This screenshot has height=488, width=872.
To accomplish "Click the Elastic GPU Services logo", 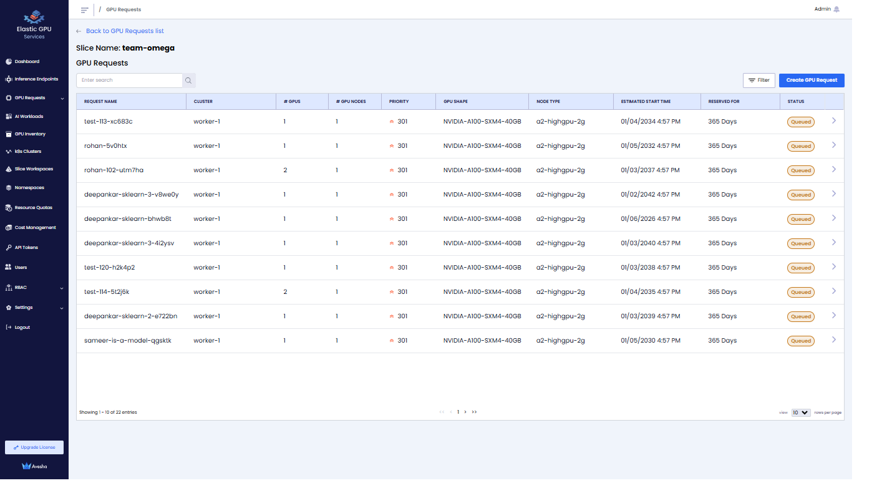I will pyautogui.click(x=34, y=24).
